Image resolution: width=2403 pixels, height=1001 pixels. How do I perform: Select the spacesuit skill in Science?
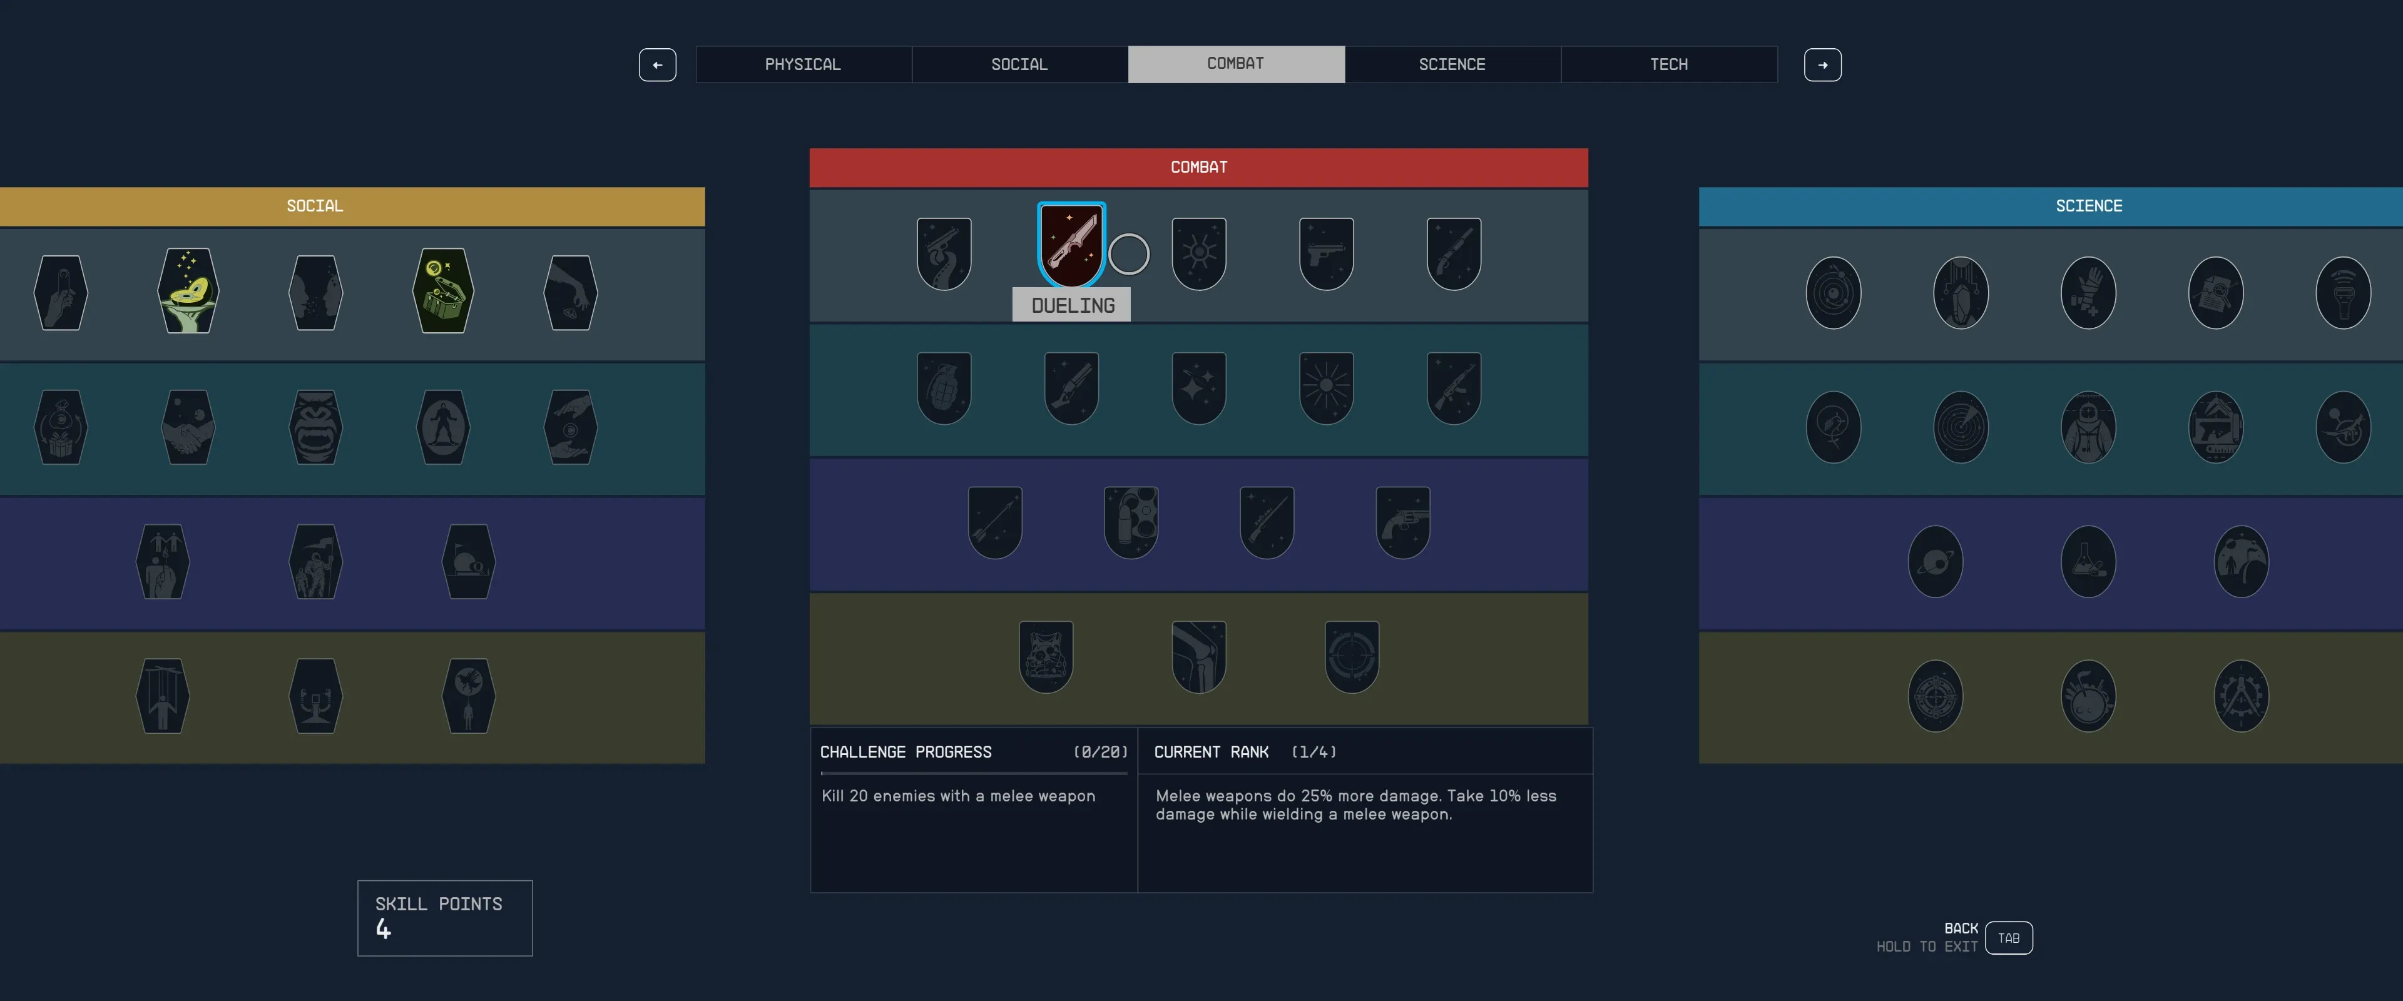pos(2088,427)
